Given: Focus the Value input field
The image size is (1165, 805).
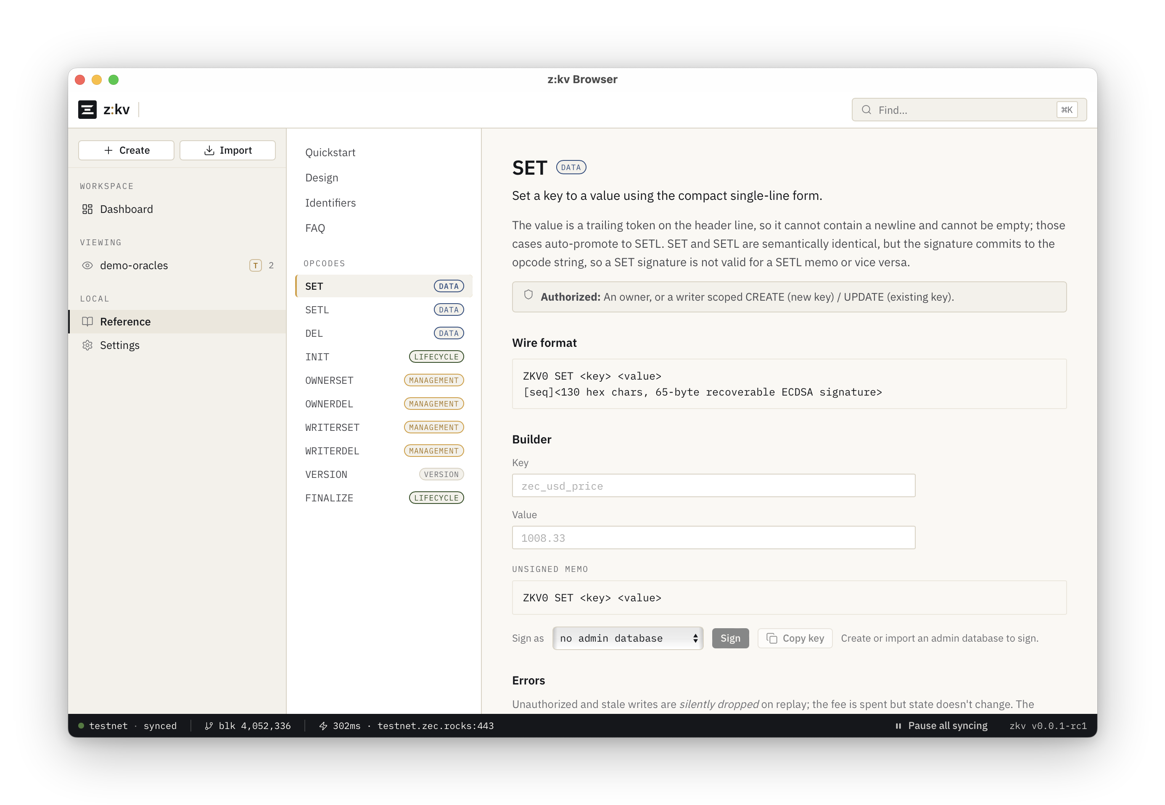Looking at the screenshot, I should (x=713, y=538).
